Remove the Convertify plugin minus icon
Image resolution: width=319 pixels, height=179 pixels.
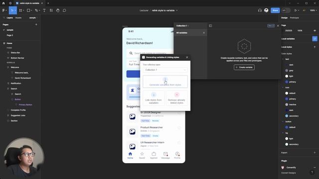pos(315,168)
